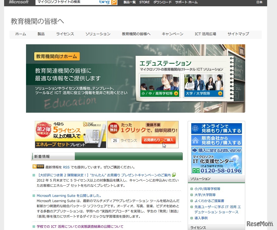Select 教育機関の皆様へ navigation tab
Image resolution: width=277 pixels, height=230 pixels.
click(x=136, y=34)
